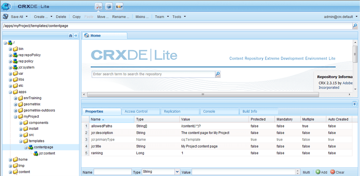Click the Save All disk icon
Viewport: 360px width, 176px height.
click(x=6, y=17)
